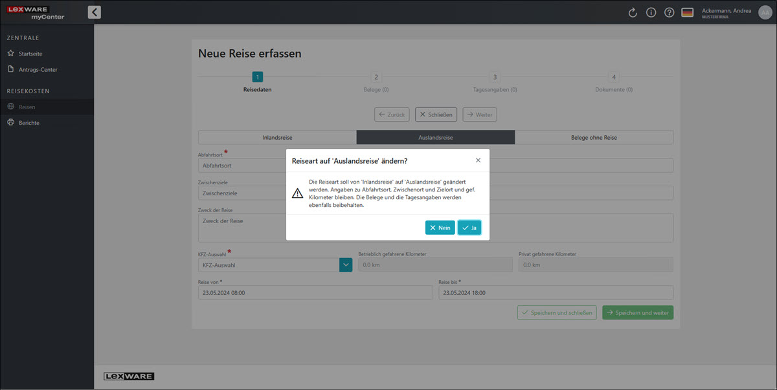The width and height of the screenshot is (777, 390).
Task: Change language via the German flag icon
Action: (x=687, y=12)
